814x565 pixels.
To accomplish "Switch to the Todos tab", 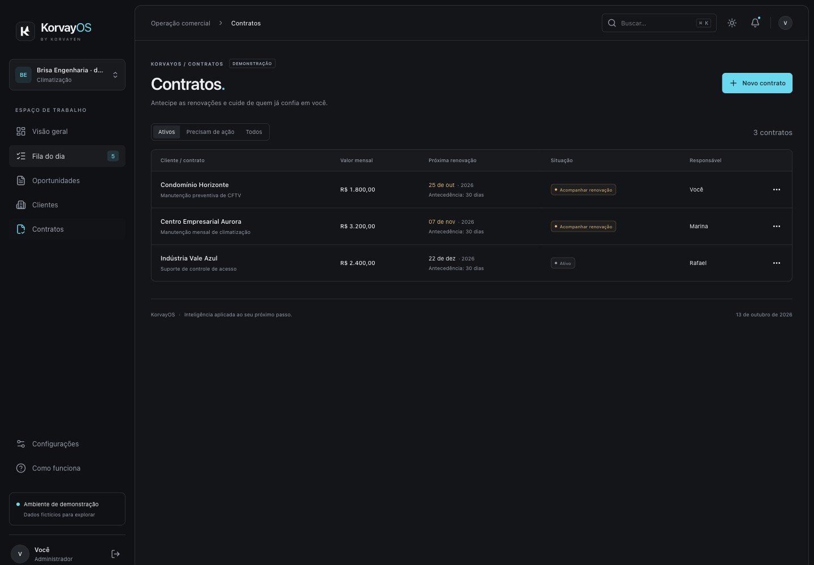I will tap(254, 132).
